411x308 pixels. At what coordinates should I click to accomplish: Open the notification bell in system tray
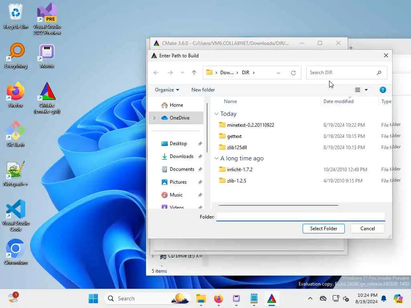click(x=384, y=298)
